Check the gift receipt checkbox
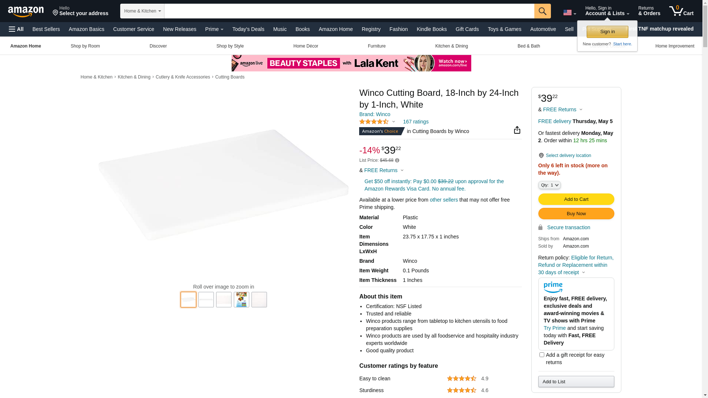This screenshot has height=398, width=708. (x=542, y=355)
